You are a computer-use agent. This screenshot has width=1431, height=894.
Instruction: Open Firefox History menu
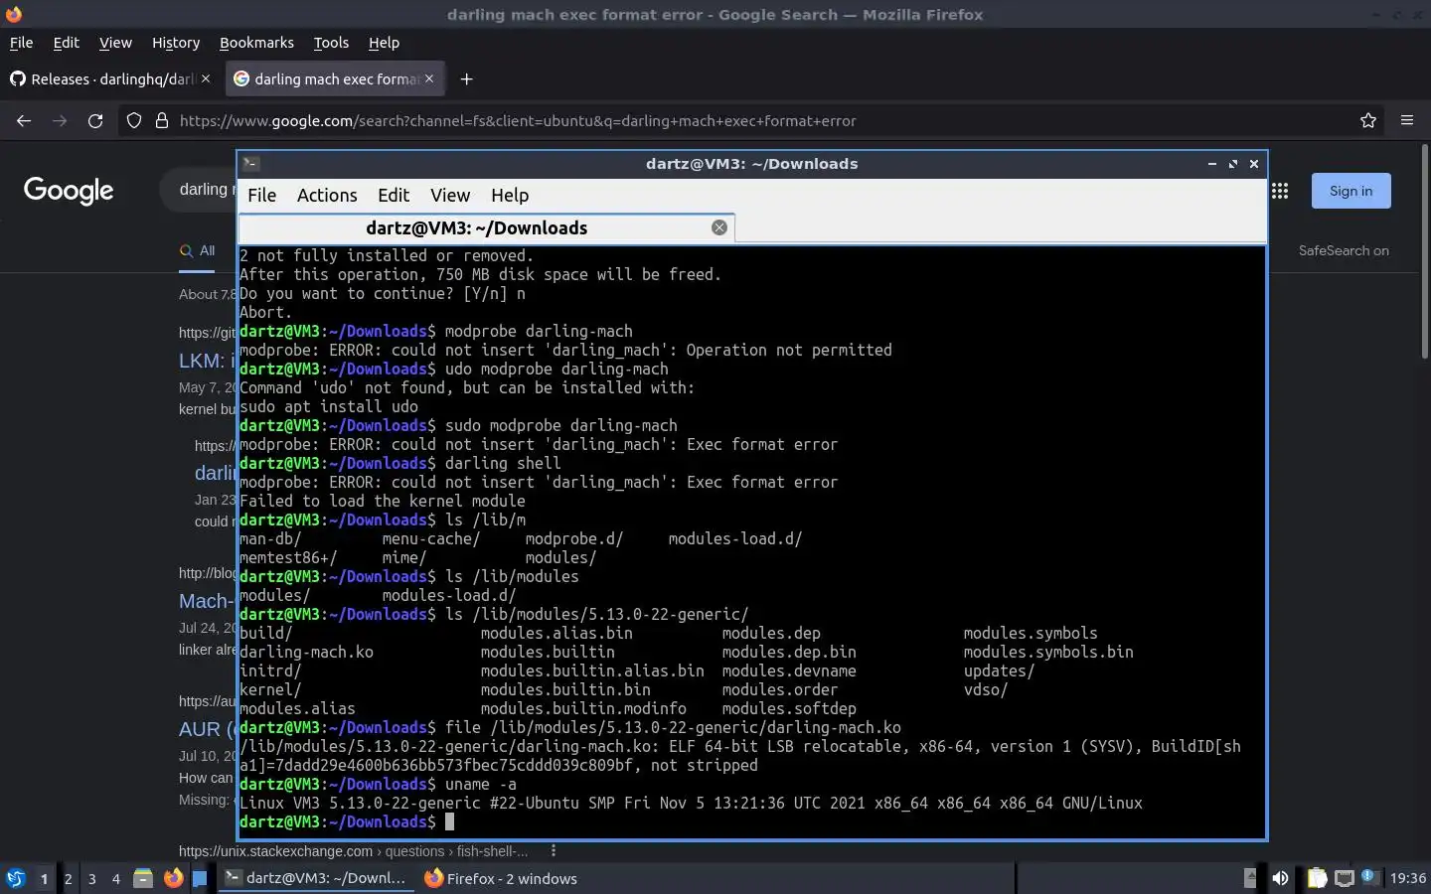(176, 43)
